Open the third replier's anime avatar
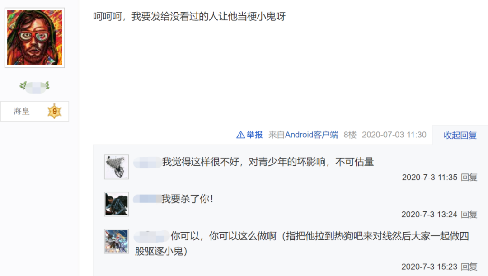 pos(117,241)
